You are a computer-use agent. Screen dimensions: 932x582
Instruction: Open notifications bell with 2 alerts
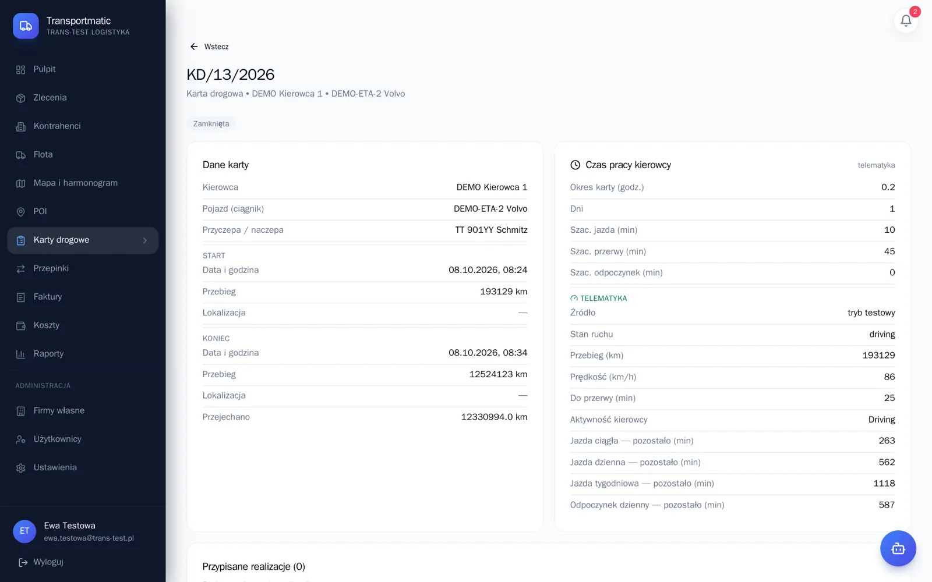[906, 20]
